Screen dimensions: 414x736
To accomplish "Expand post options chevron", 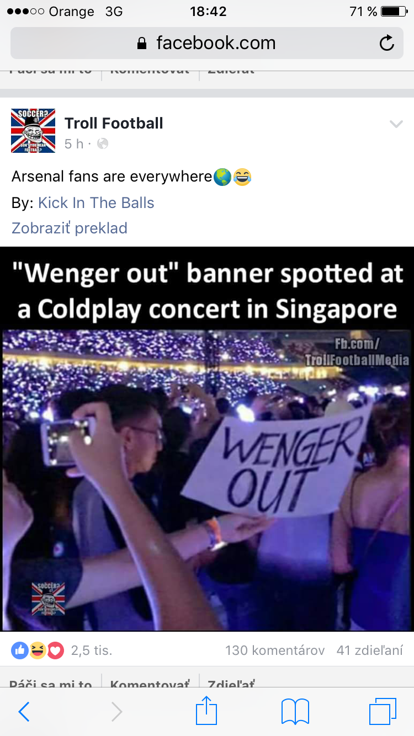I will coord(396,124).
